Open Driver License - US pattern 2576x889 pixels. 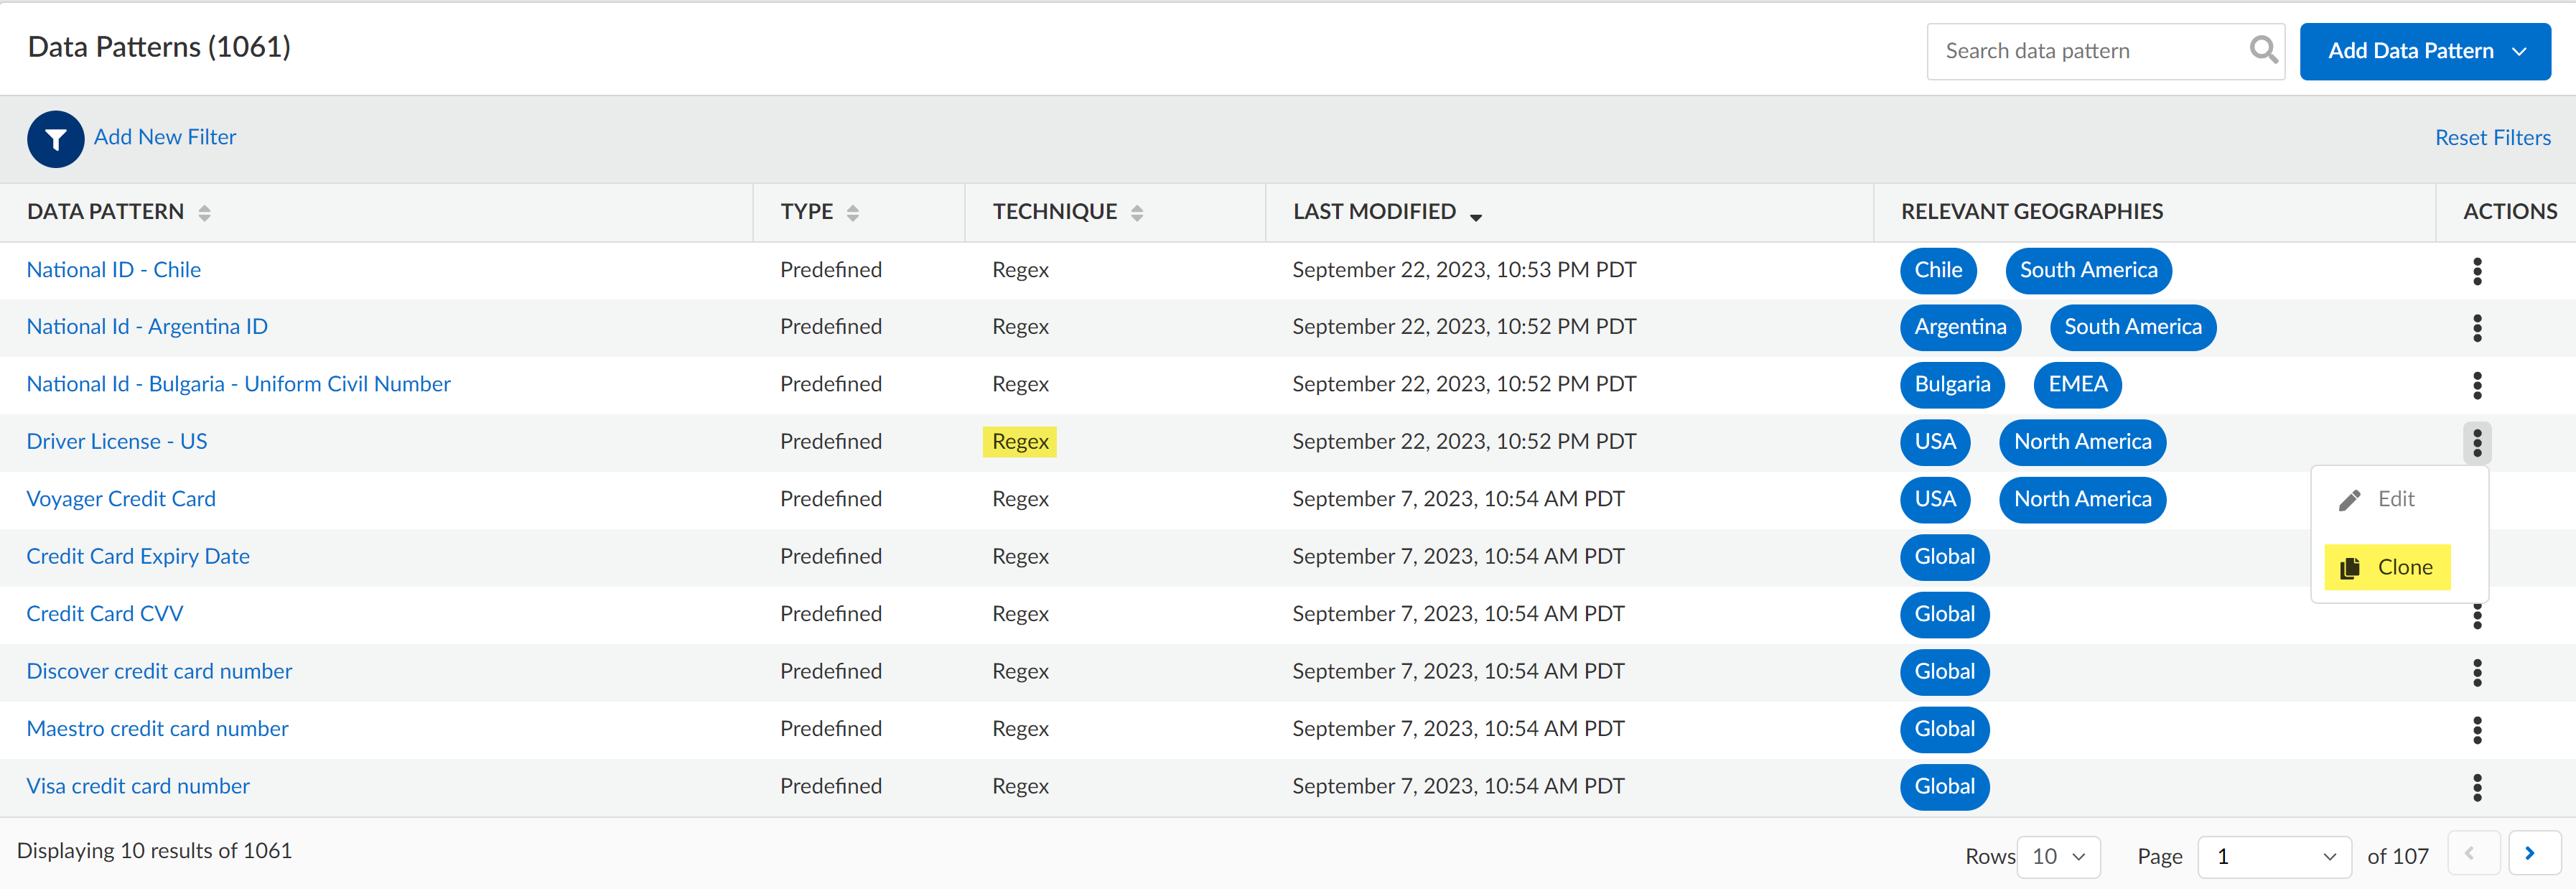(x=117, y=441)
